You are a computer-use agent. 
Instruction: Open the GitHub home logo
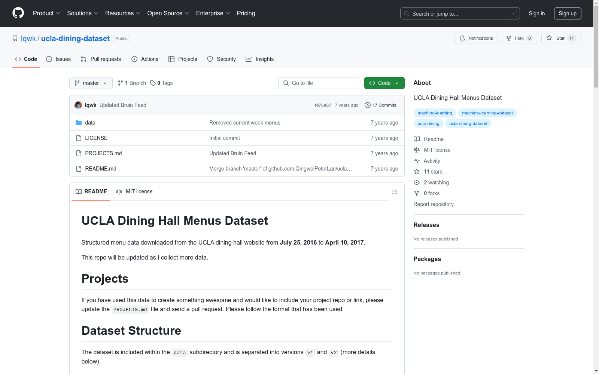point(18,13)
